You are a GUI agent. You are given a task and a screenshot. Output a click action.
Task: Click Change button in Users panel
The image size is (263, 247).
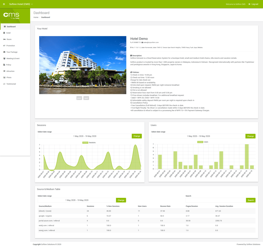250,136
